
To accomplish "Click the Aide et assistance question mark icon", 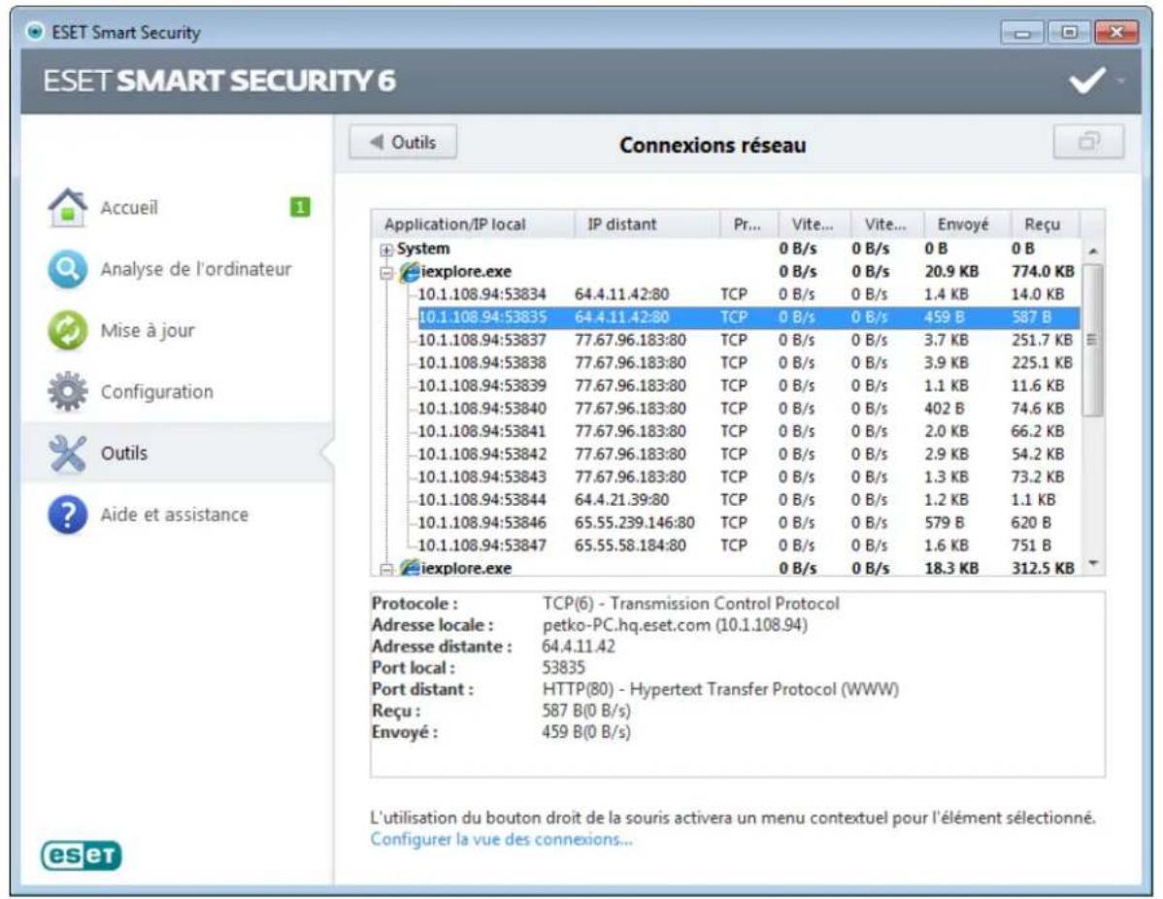I will point(68,515).
